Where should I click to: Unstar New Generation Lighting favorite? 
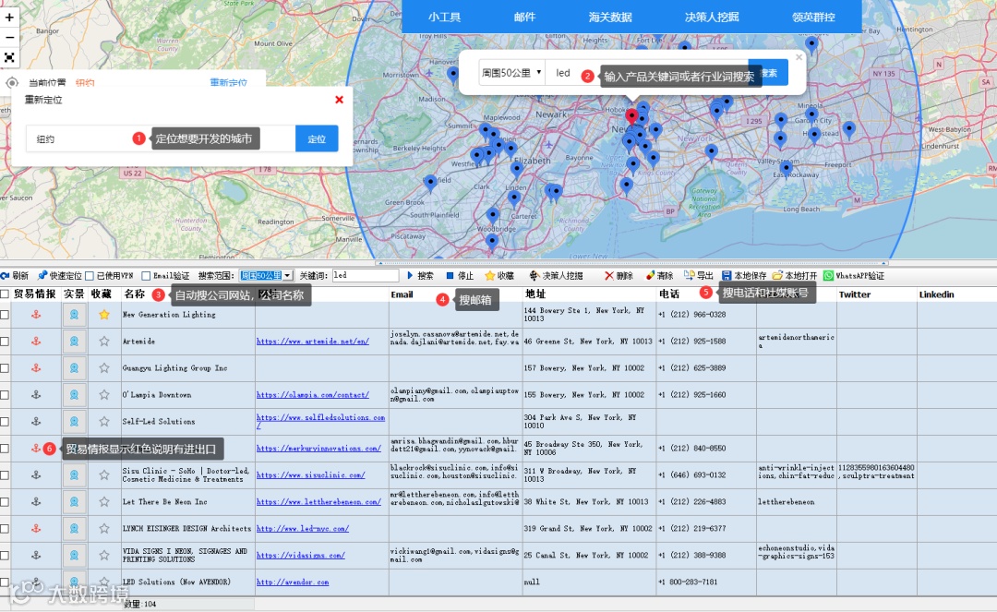click(104, 315)
